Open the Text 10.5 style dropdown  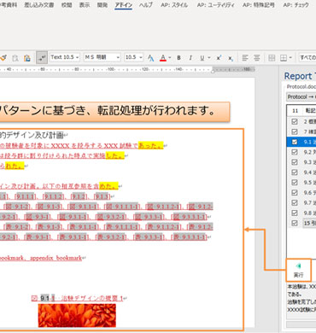tap(65, 57)
